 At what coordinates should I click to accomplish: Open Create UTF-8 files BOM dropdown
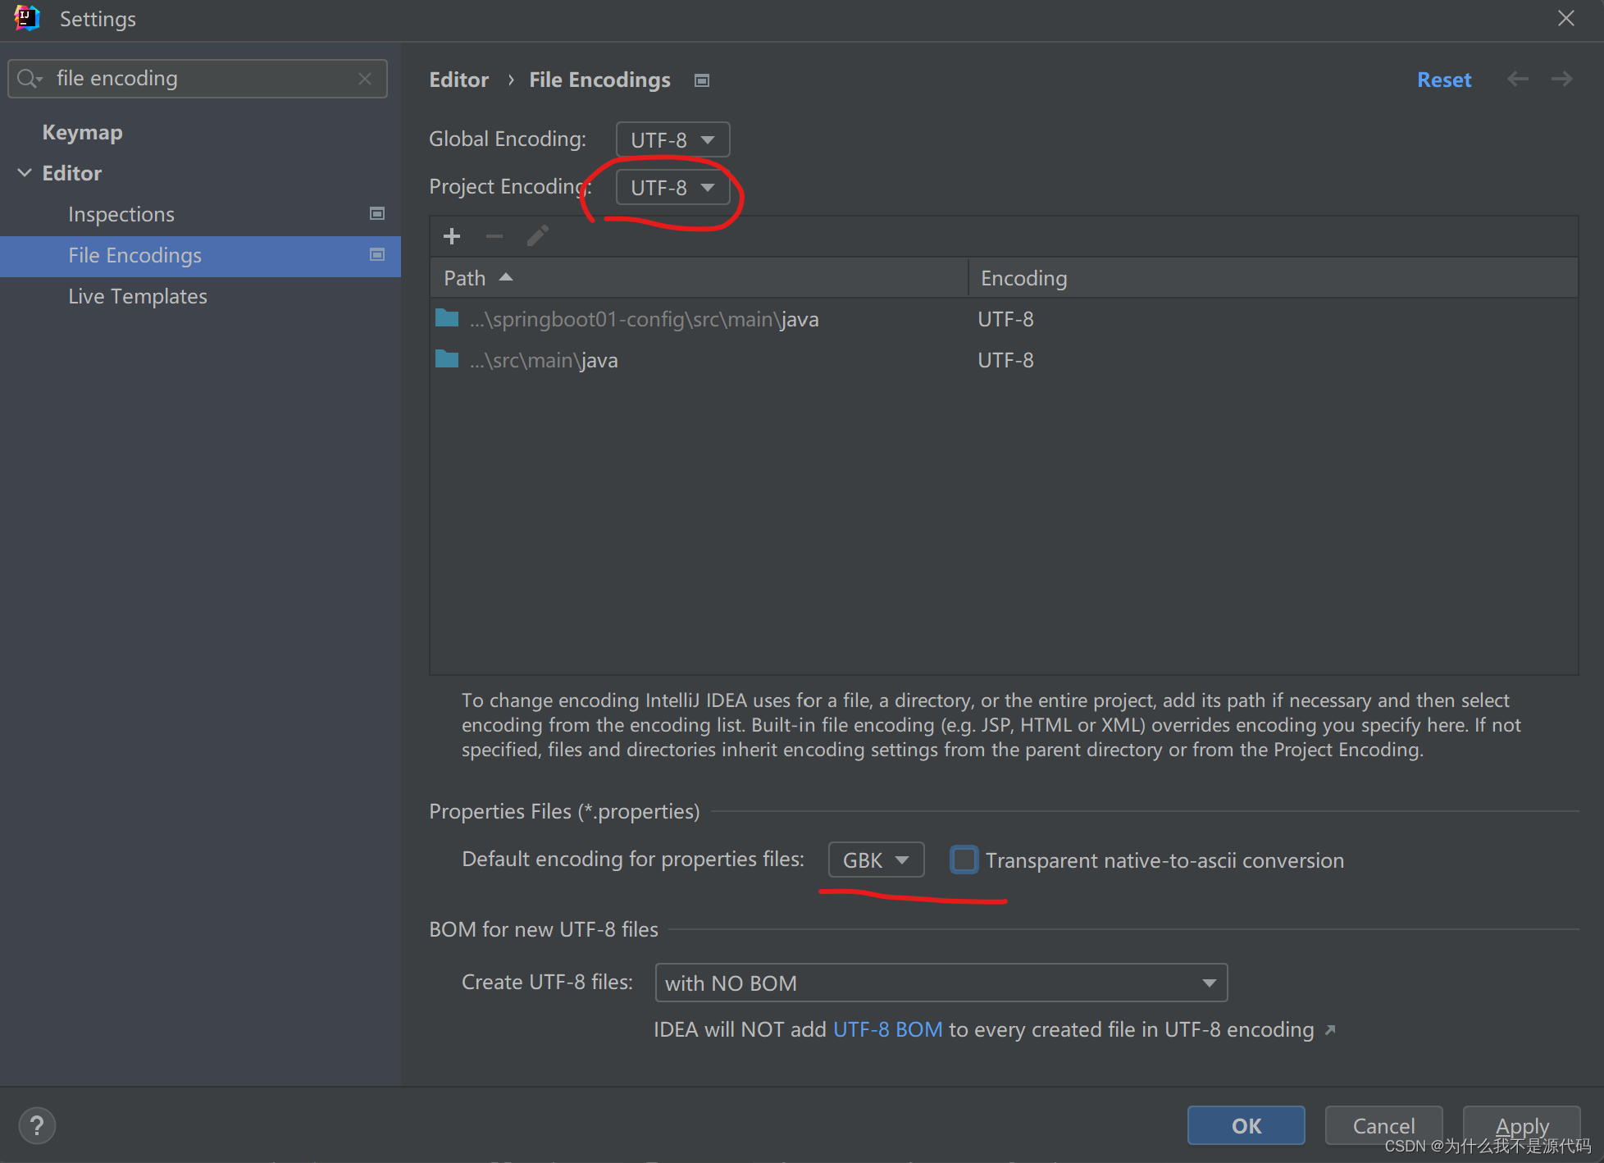coord(941,983)
